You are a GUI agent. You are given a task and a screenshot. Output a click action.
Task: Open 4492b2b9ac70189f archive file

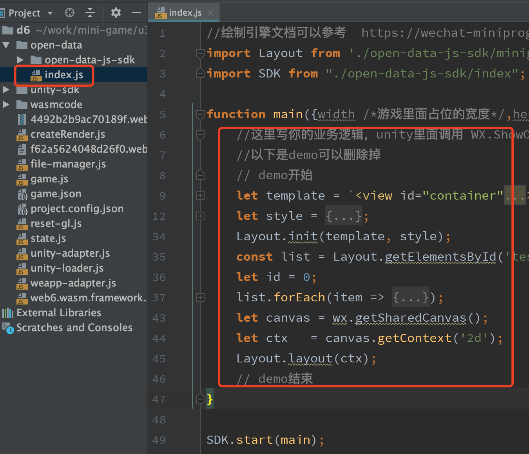coord(89,119)
